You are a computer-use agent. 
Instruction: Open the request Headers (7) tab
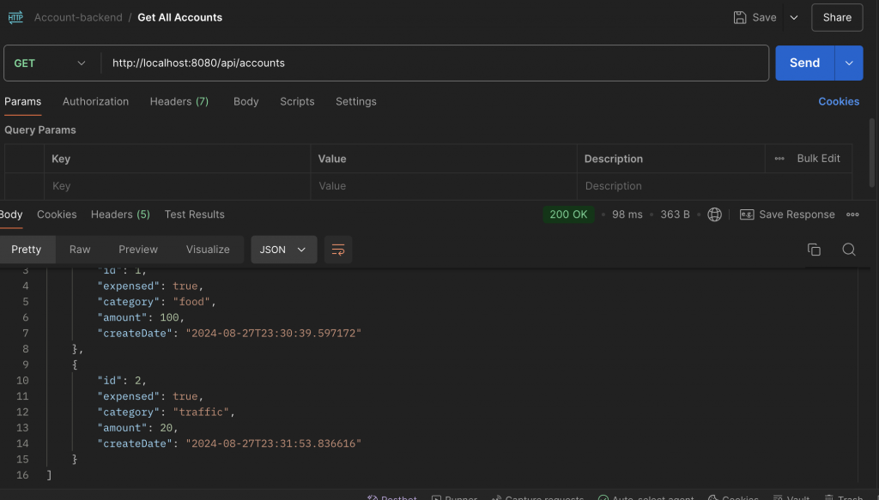point(179,102)
